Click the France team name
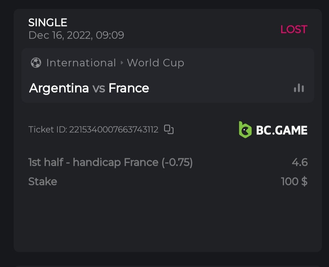Screen dimensions: 329x267 coord(129,88)
